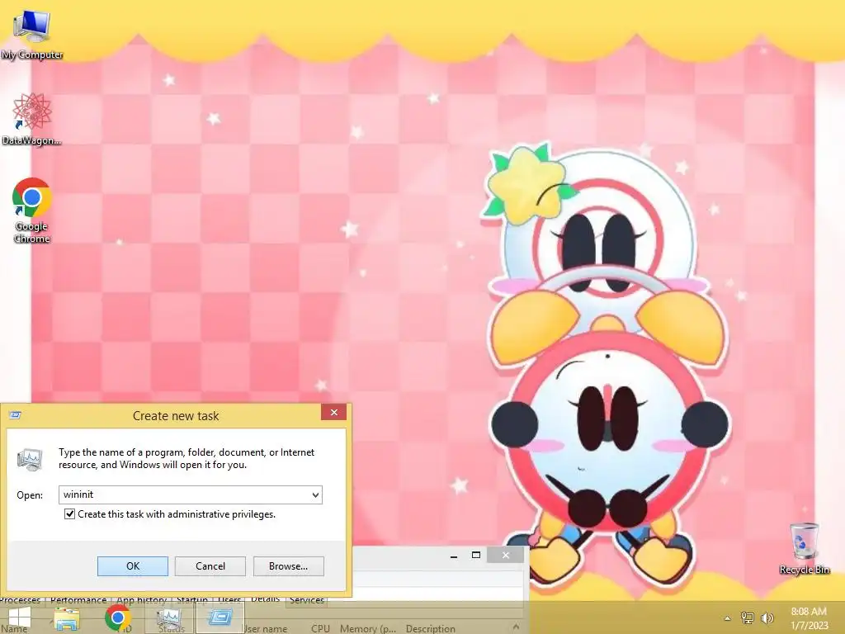Open File Explorer from the taskbar
Image resolution: width=845 pixels, height=634 pixels.
67,617
